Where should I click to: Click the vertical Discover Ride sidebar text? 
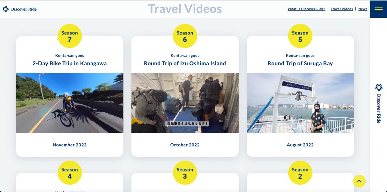tap(379, 109)
